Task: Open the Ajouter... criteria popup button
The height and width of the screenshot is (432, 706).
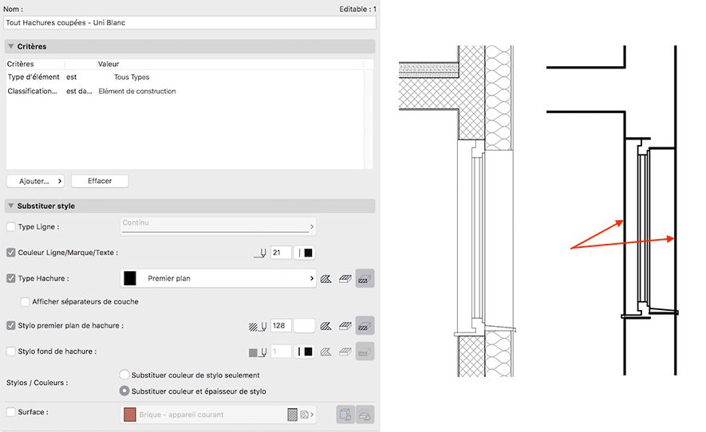Action: (35, 181)
